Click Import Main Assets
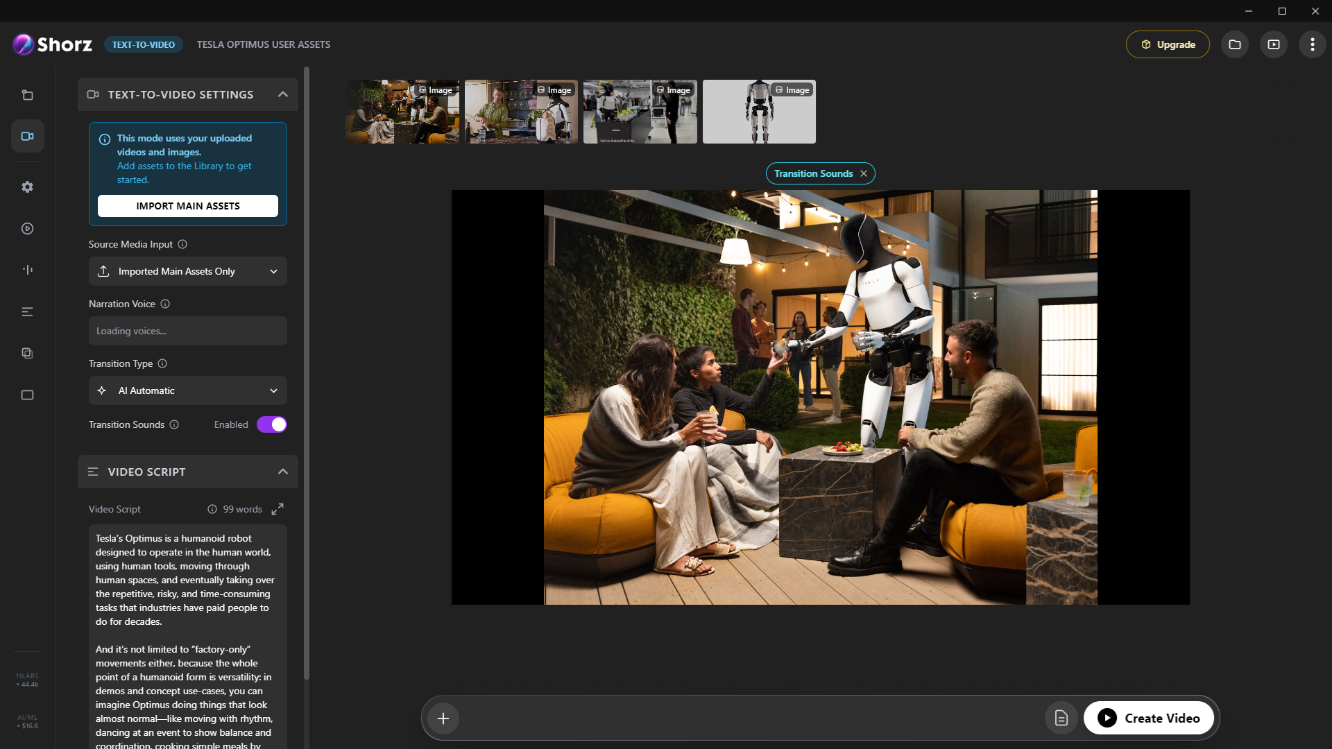This screenshot has height=749, width=1332. point(187,205)
